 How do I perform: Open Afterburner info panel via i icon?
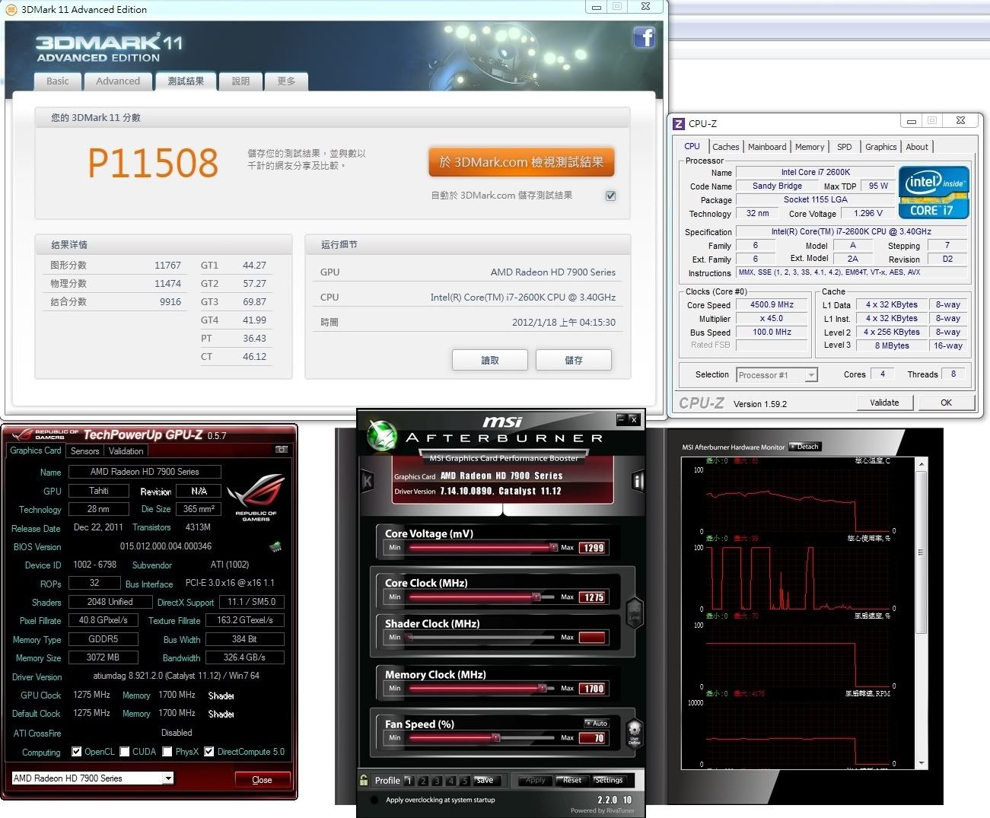pos(638,480)
